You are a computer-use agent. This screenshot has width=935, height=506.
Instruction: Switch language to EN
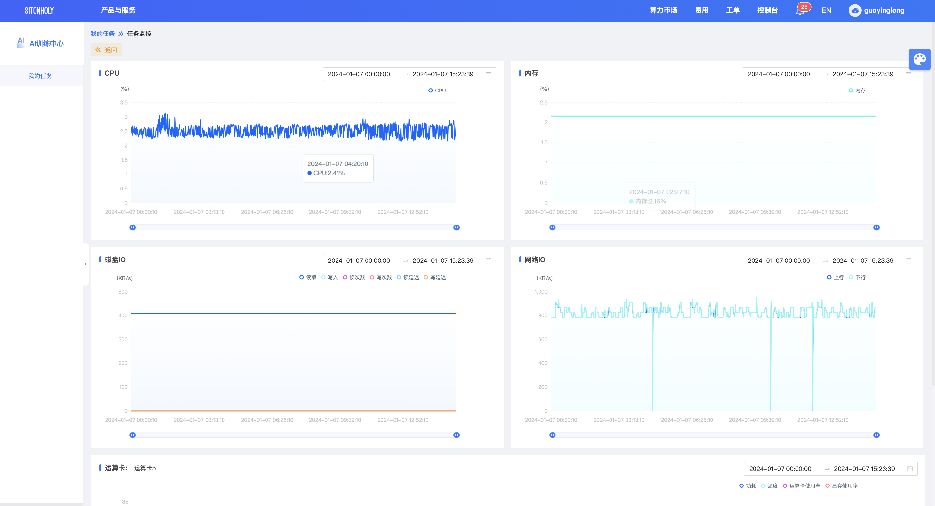(x=826, y=10)
